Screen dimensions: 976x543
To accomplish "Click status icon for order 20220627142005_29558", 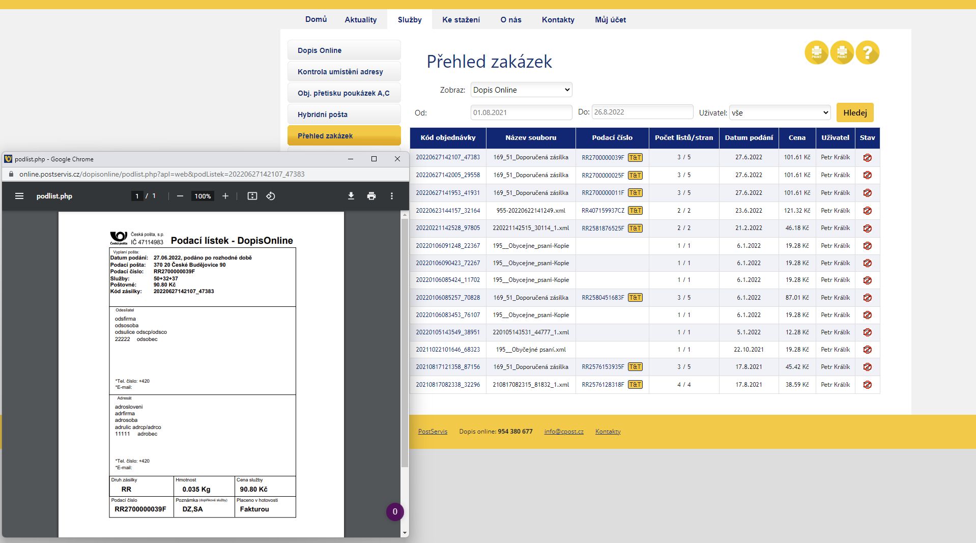I will click(x=868, y=175).
